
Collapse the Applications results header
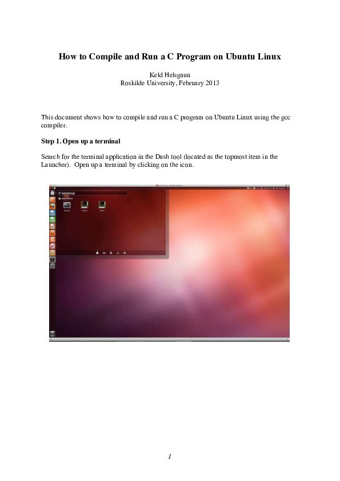pyautogui.click(x=65, y=198)
